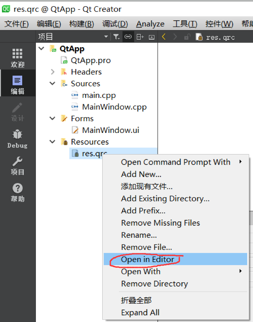Collapse the Resources folder
This screenshot has width=253, height=322.
[53, 142]
